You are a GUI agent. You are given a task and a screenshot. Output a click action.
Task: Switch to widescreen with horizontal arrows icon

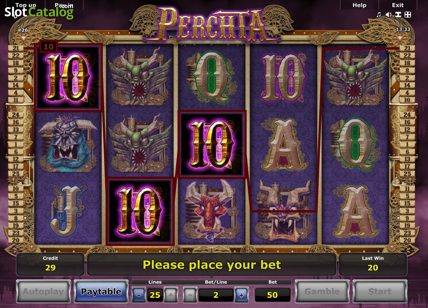(398, 15)
